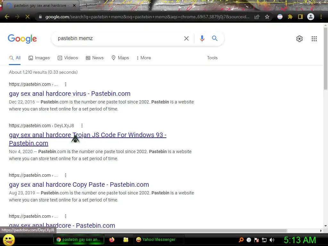Open options menu beside DeyLXyJ8 result
Image resolution: width=328 pixels, height=246 pixels.
(x=82, y=126)
